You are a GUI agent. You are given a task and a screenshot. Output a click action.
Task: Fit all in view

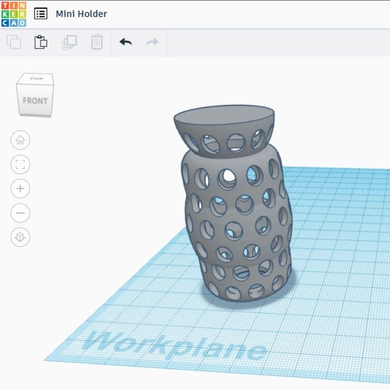click(x=21, y=164)
